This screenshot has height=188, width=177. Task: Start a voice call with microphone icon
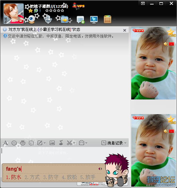[x=48, y=19]
